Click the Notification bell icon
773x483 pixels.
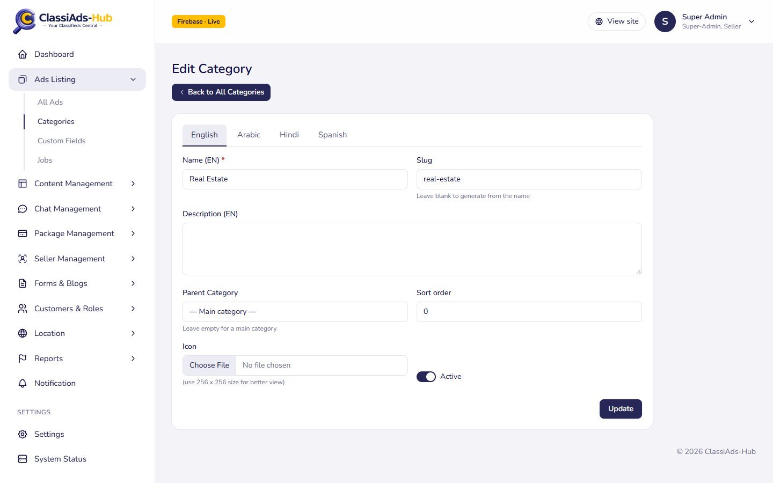pyautogui.click(x=23, y=383)
